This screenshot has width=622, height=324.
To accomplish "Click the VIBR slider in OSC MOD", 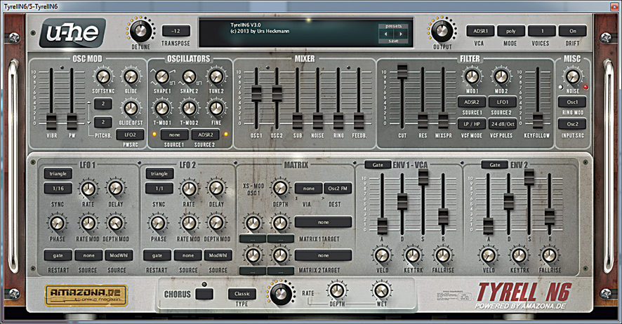I will [51, 121].
